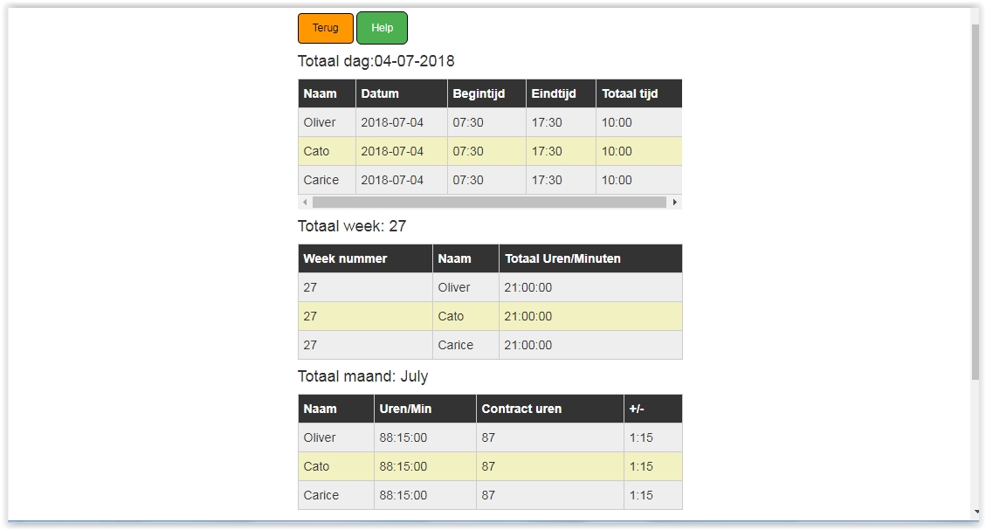986x530 pixels.
Task: Select the Naam header in day table
Action: click(321, 93)
